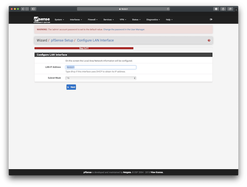Open a new tab with plus button

tap(236, 10)
